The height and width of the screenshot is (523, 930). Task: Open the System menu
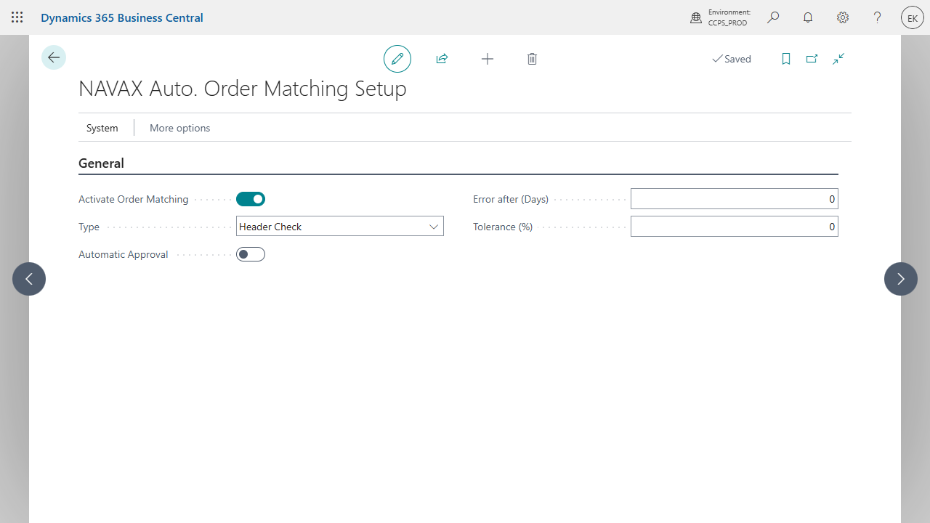coord(102,128)
